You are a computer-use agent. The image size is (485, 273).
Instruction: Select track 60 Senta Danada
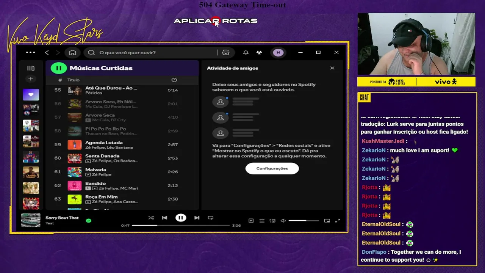[x=122, y=158]
